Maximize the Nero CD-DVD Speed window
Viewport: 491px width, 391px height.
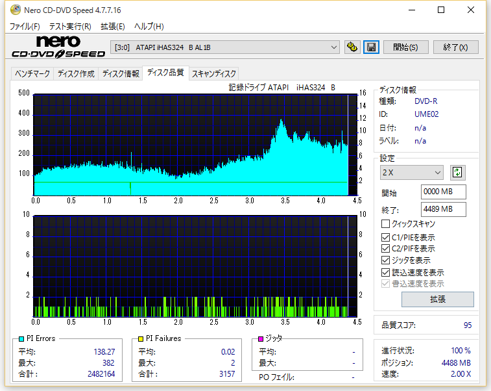[x=441, y=10]
